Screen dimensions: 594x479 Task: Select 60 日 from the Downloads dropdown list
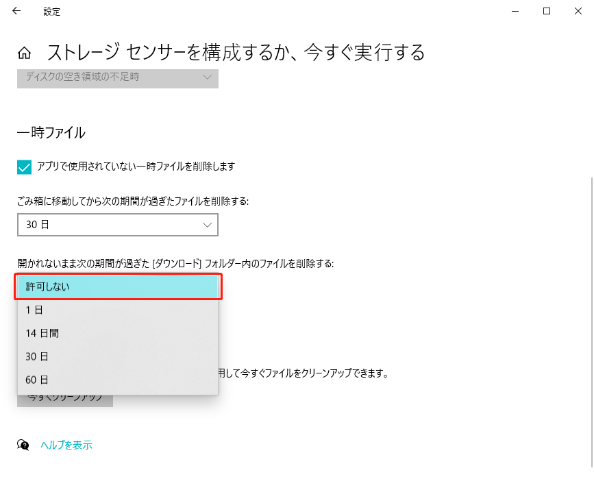(x=117, y=380)
